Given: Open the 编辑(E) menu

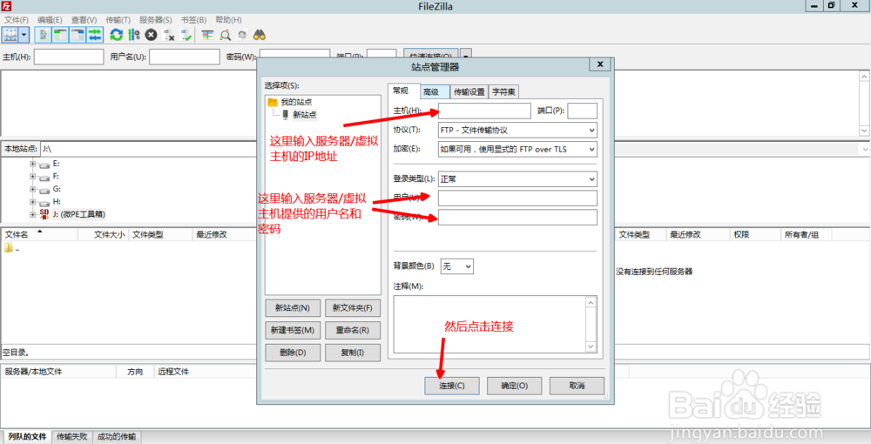Looking at the screenshot, I should click(x=50, y=20).
